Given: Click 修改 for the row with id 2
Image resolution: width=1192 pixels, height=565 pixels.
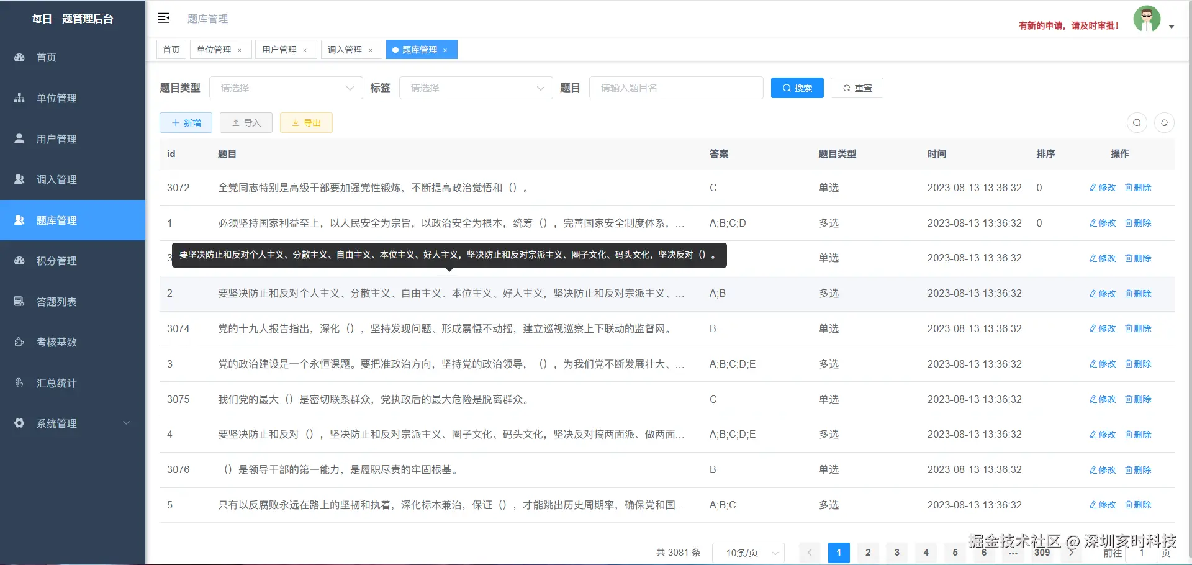Looking at the screenshot, I should [x=1103, y=294].
